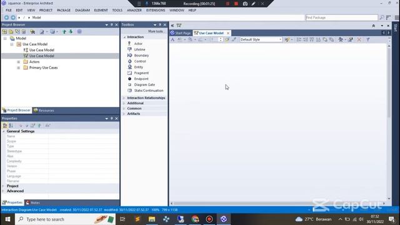Screen dimensions: 400x225
Task: Click the Windows Start button
Action: (x=7, y=219)
